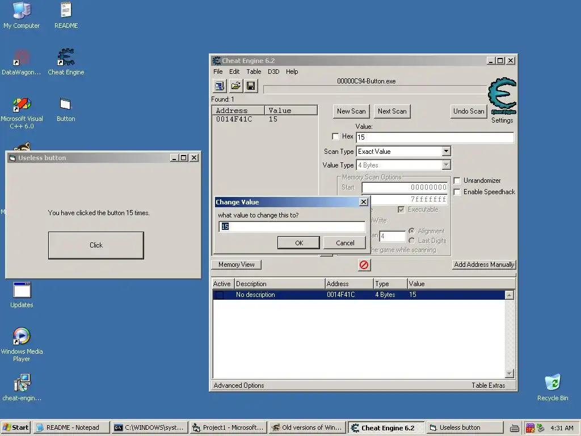Click Description column header in address table
The width and height of the screenshot is (581, 436).
tap(280, 284)
